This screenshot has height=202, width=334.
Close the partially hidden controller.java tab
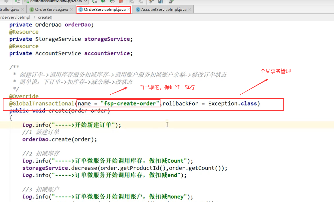click(23, 10)
